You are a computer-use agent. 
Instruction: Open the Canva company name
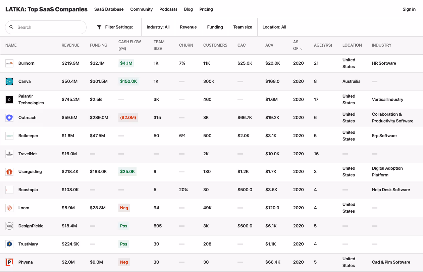click(24, 81)
